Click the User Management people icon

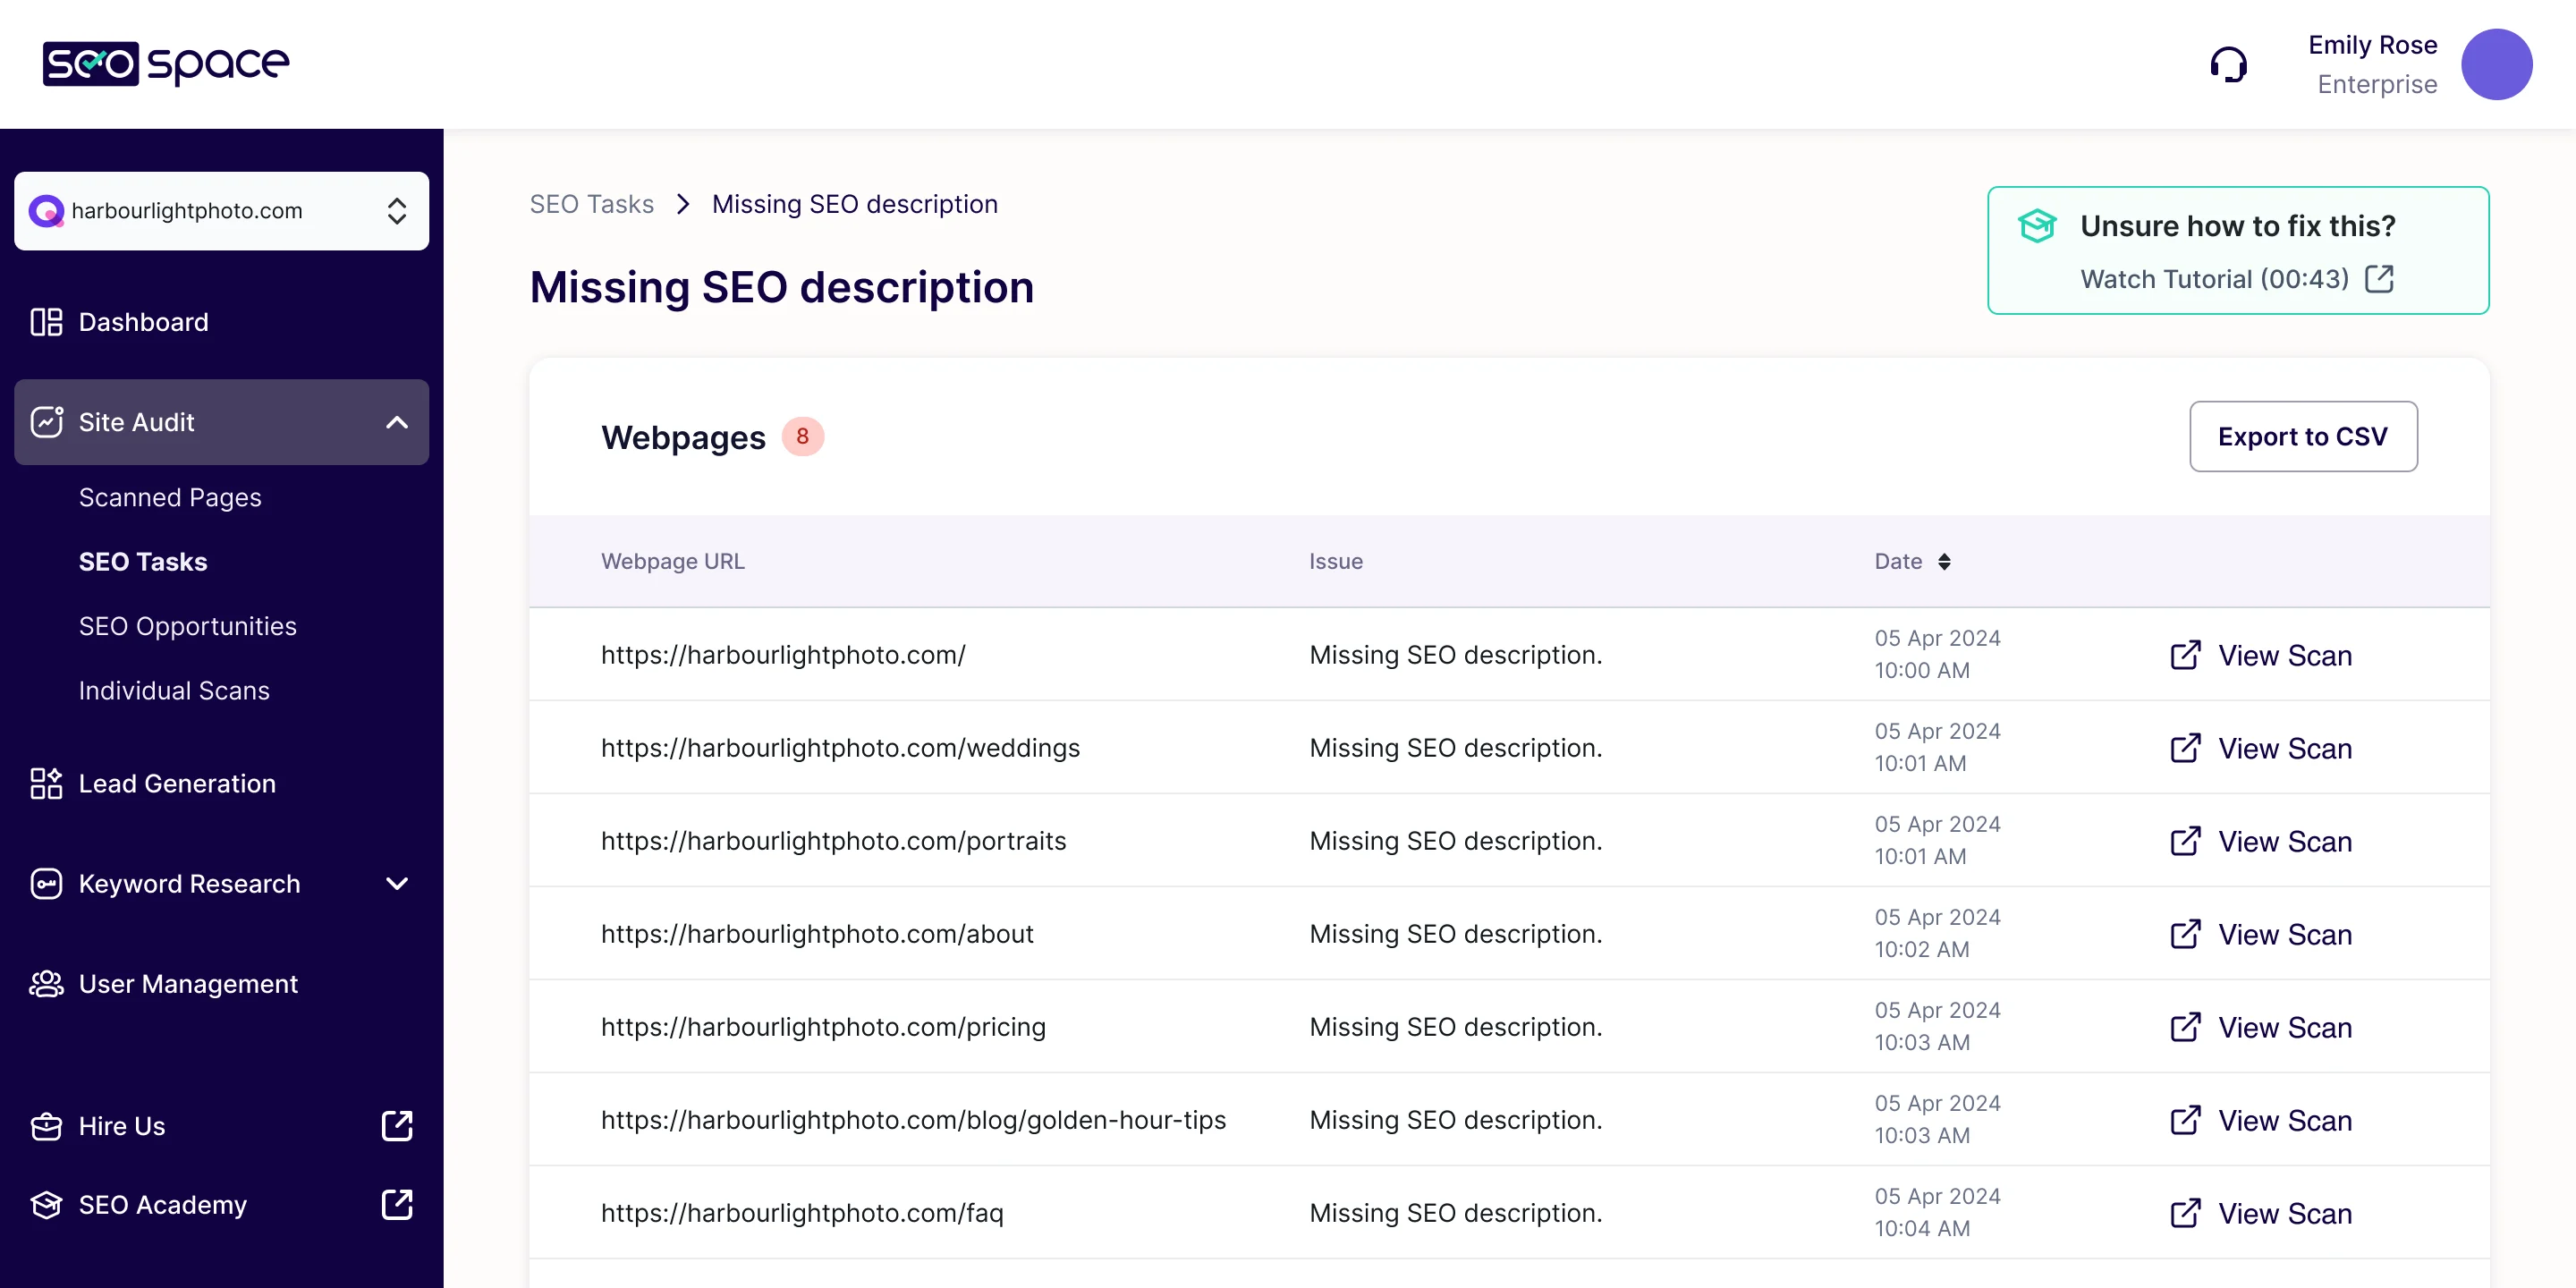click(46, 983)
